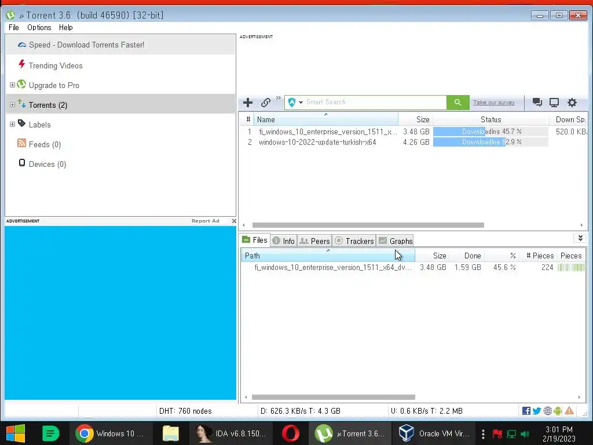Sort torrents by Name column header
593x445 pixels.
(x=325, y=119)
